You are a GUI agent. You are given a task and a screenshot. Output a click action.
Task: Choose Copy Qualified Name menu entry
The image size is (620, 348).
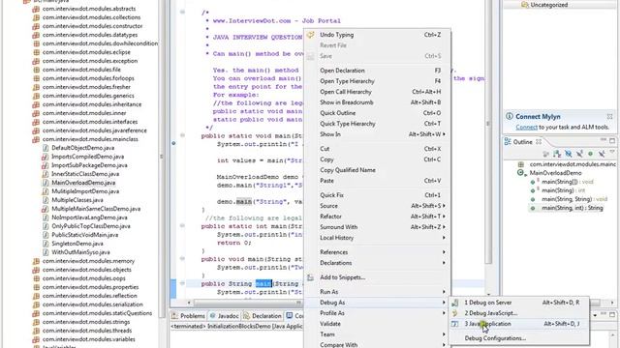pos(377,170)
